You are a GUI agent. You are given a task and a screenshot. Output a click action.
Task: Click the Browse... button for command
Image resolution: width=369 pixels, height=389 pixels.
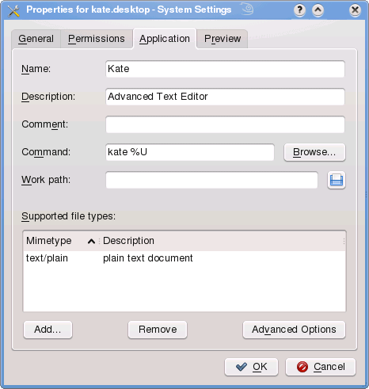(314, 152)
